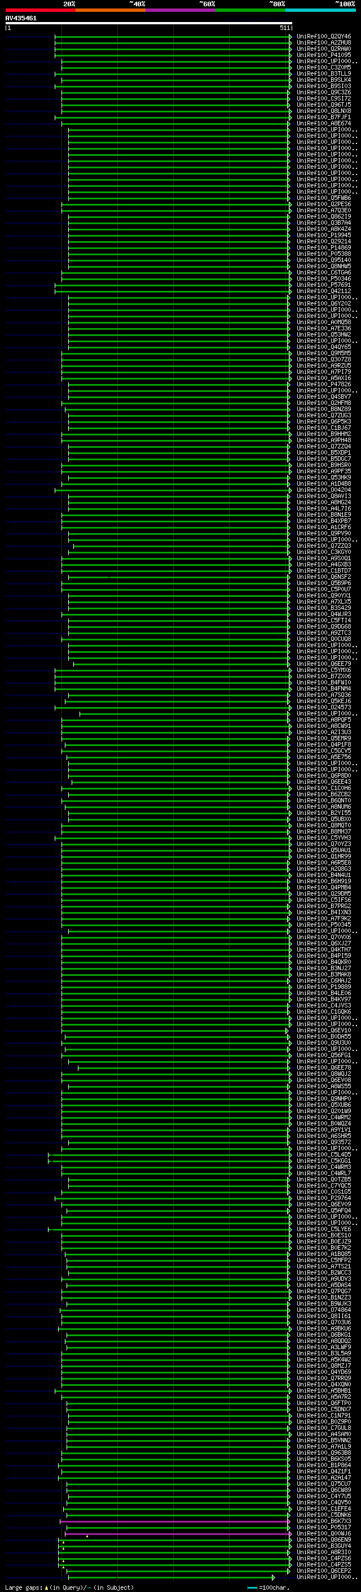Click the =100char. scale legend
The width and height of the screenshot is (361, 1592).
(268, 1587)
